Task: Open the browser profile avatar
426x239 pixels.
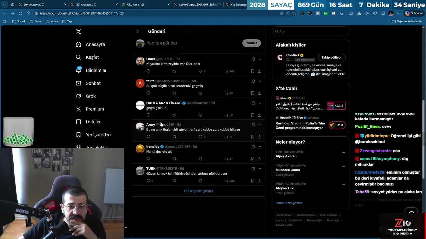Action: click(391, 13)
